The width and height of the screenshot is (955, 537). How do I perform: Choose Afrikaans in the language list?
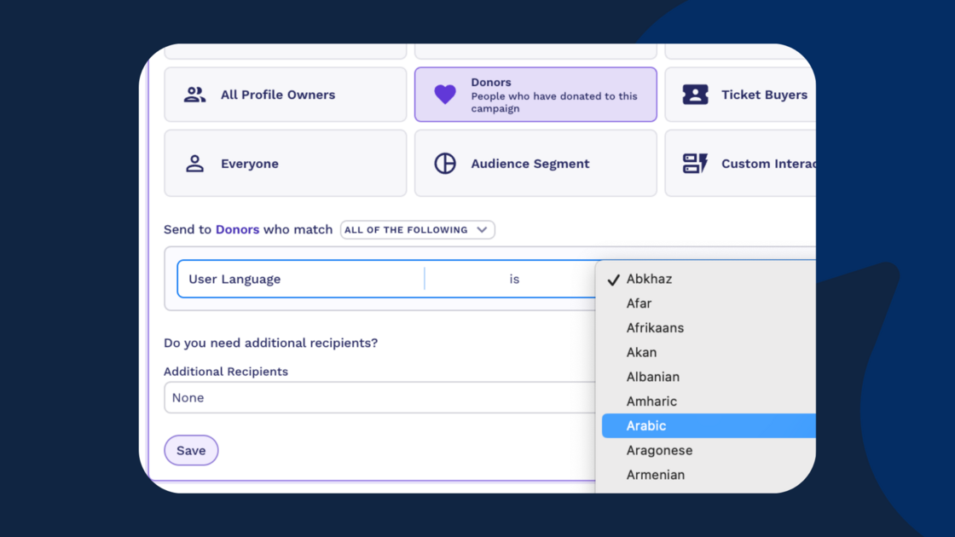pos(655,328)
